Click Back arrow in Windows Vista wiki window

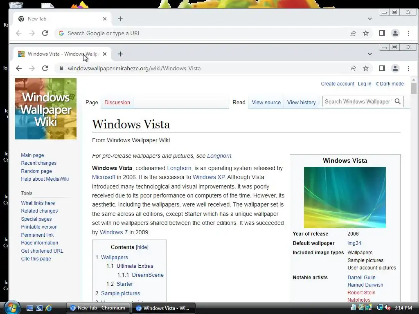point(19,68)
